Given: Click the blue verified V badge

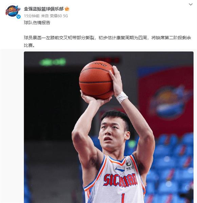Looking at the screenshot, I should pyautogui.click(x=19, y=17).
